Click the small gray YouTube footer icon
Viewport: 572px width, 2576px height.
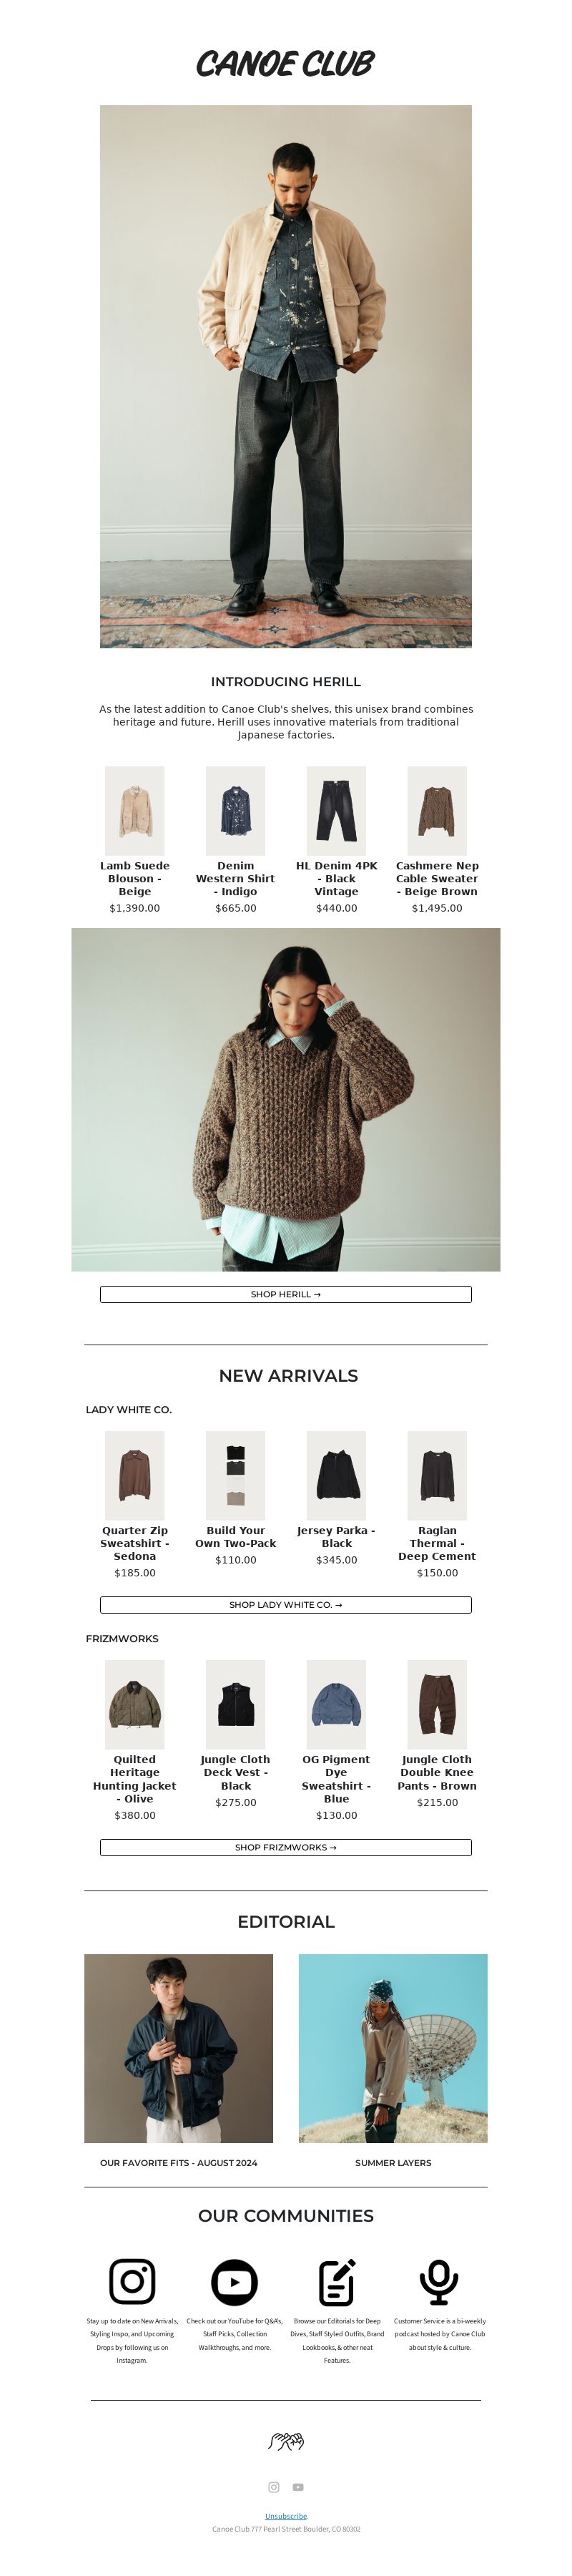(298, 2486)
